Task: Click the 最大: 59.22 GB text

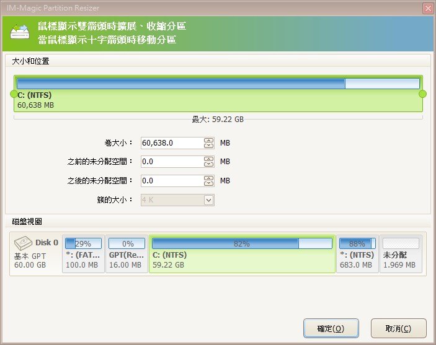Action: 218,120
